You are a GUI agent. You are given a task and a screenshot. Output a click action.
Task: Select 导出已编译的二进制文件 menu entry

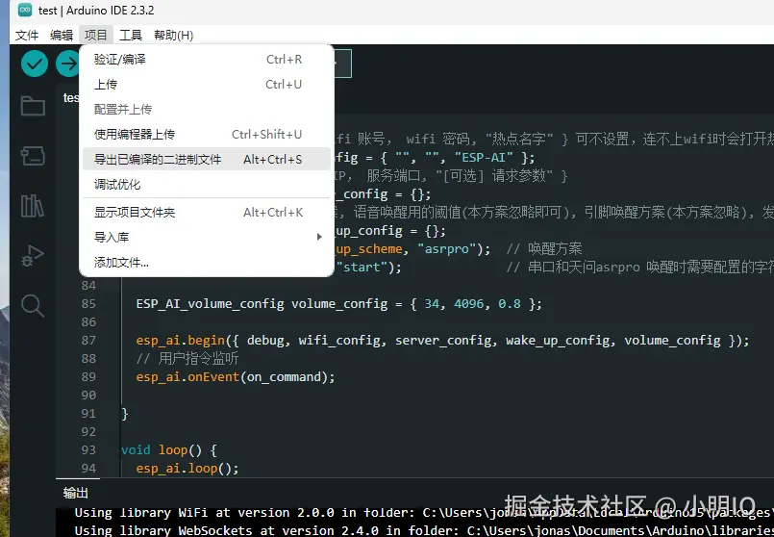207,159
